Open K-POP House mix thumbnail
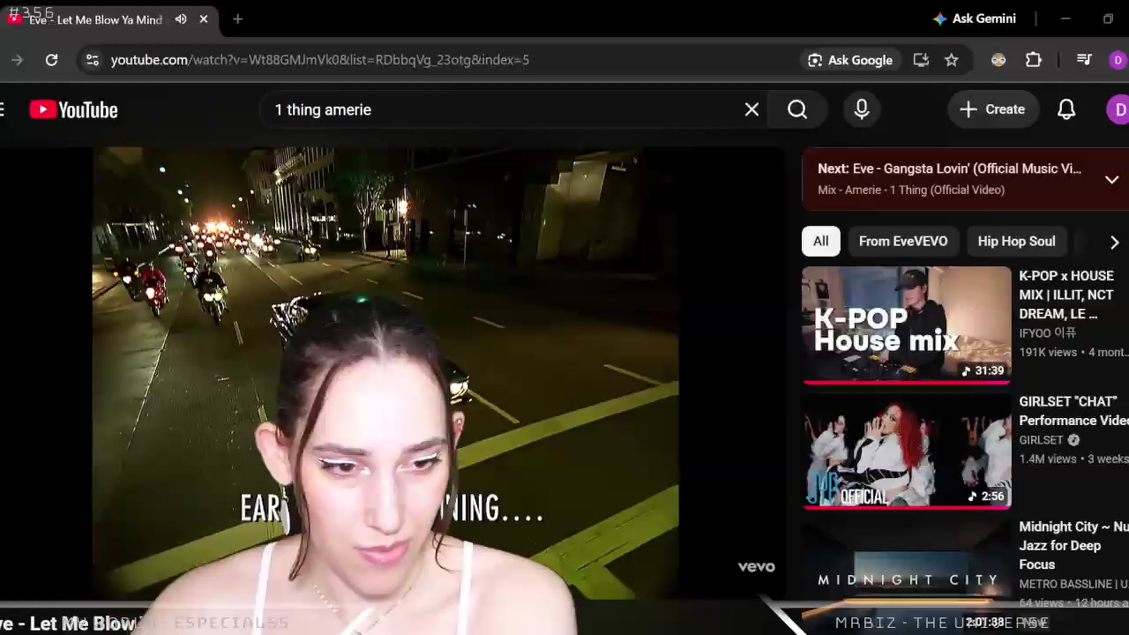Viewport: 1129px width, 635px height. point(907,325)
